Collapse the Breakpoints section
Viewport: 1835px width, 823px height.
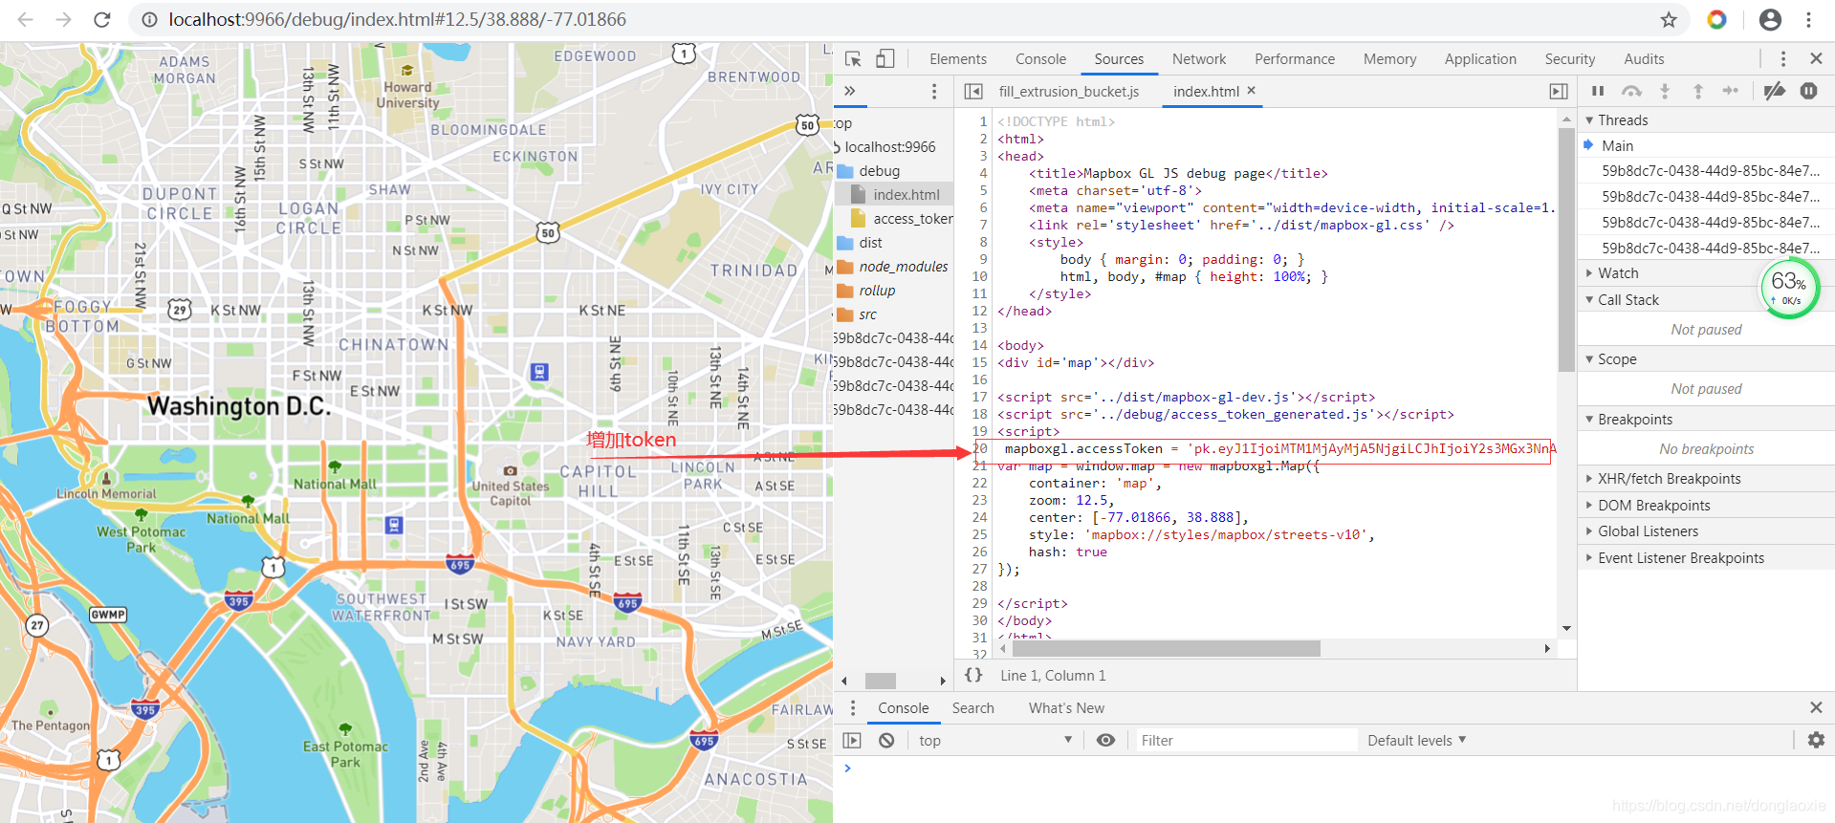[x=1706, y=420]
